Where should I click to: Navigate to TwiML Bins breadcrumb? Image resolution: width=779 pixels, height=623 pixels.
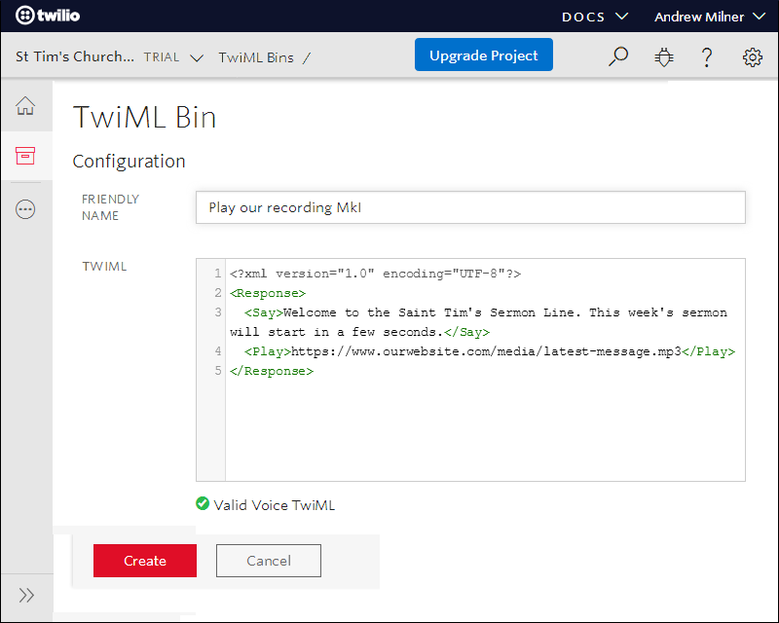(256, 57)
